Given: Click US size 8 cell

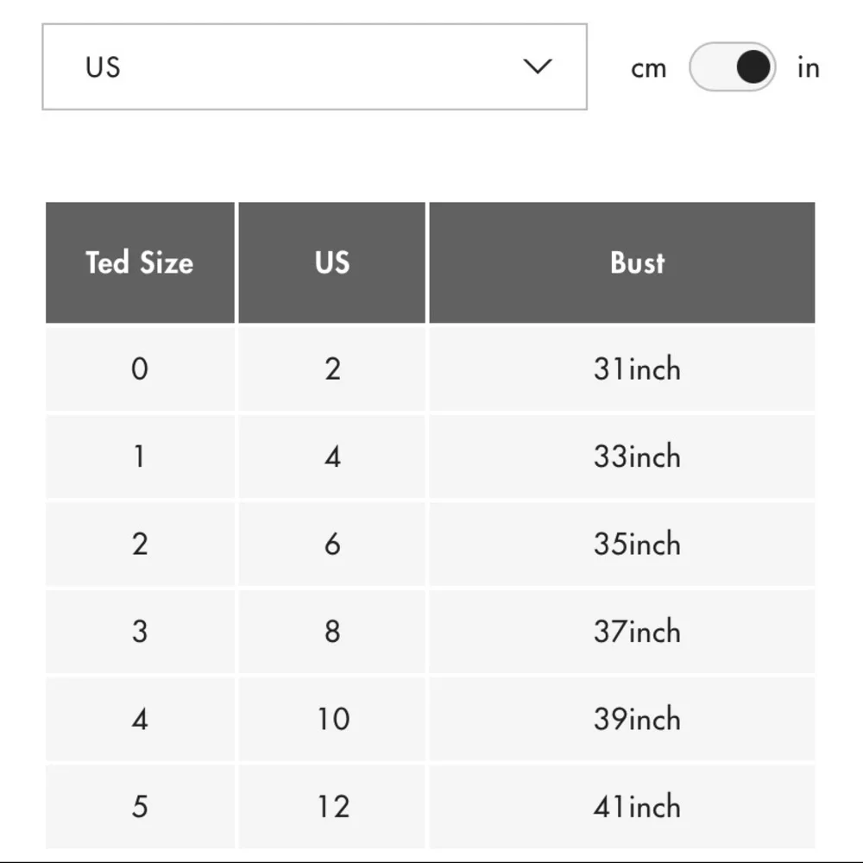Looking at the screenshot, I should pyautogui.click(x=332, y=632).
